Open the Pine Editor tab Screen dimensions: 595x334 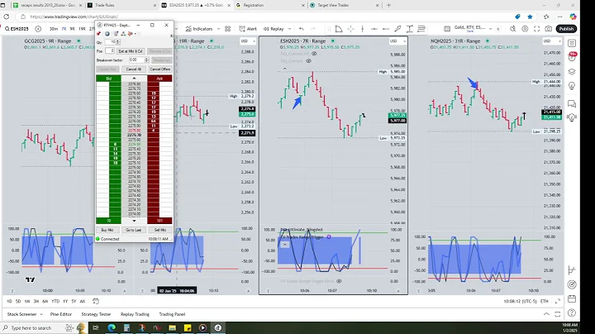pyautogui.click(x=61, y=314)
